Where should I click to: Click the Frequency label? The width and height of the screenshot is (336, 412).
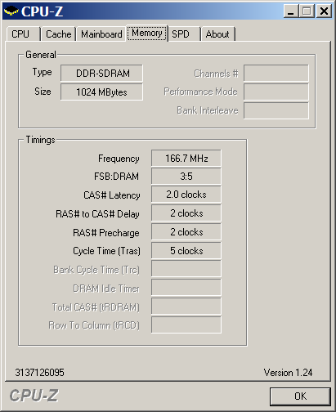tap(119, 159)
